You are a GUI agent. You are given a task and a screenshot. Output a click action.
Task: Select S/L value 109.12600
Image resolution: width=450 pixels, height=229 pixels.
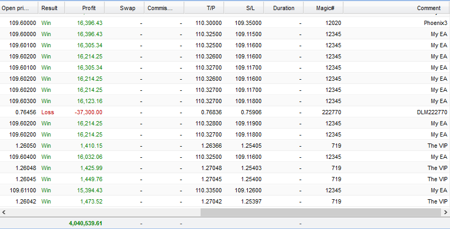point(248,191)
